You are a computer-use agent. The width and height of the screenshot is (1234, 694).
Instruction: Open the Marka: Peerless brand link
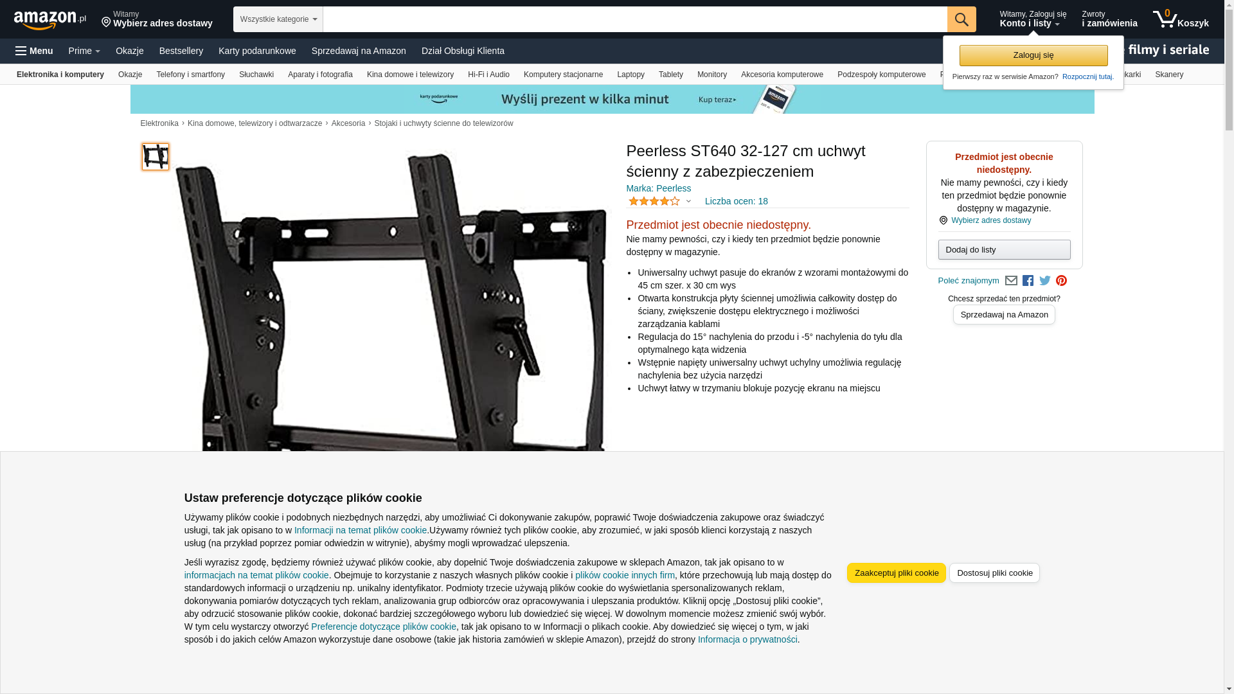coord(658,188)
